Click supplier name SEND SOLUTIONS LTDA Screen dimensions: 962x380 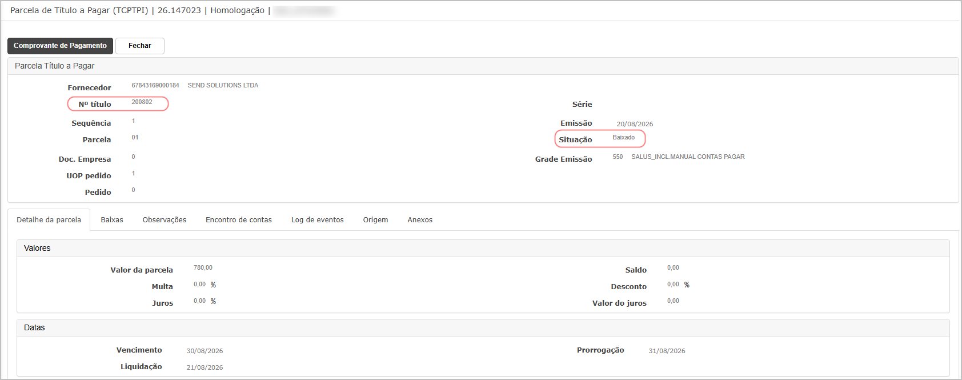(x=223, y=86)
